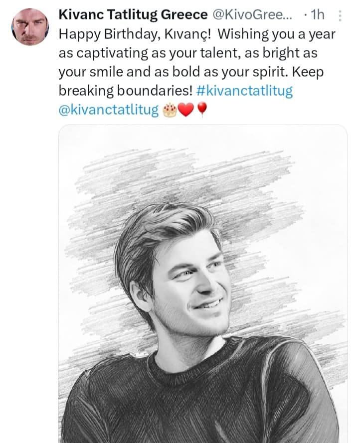Screen dimensions: 357x443
Task: Click the birthday cake emoji
Action: 170,110
